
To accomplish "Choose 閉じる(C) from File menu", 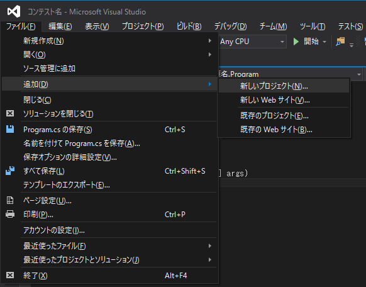I will pos(109,100).
